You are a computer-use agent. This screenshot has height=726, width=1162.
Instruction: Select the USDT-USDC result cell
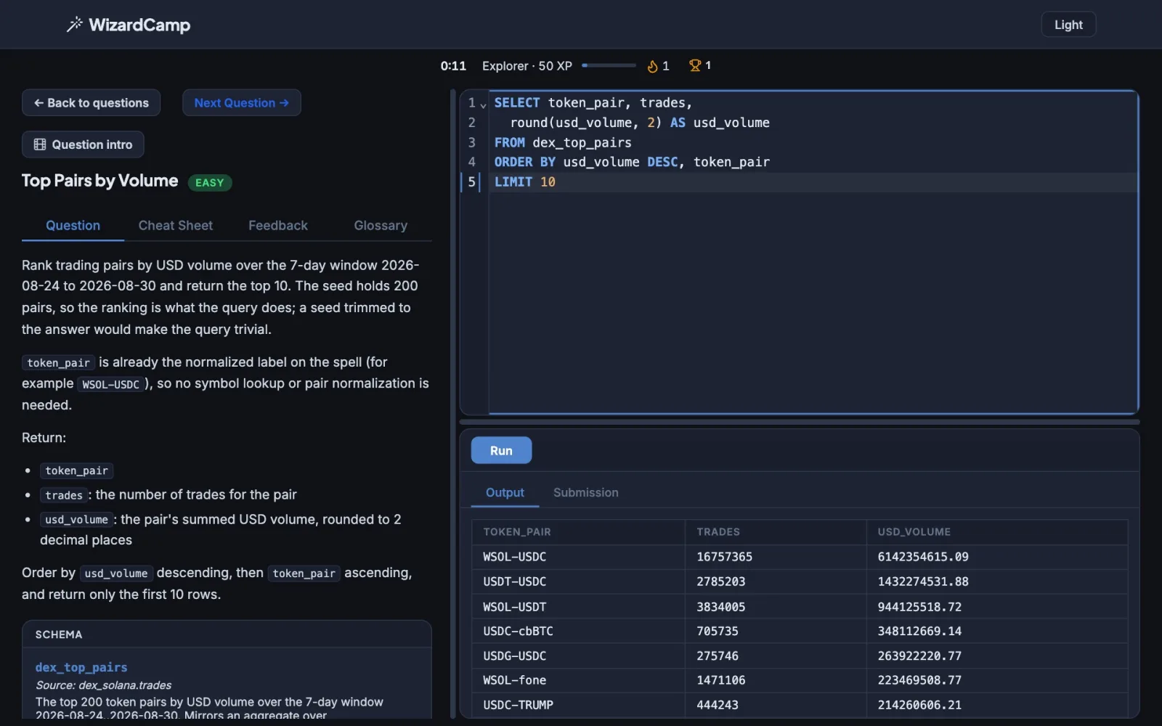tap(578, 582)
